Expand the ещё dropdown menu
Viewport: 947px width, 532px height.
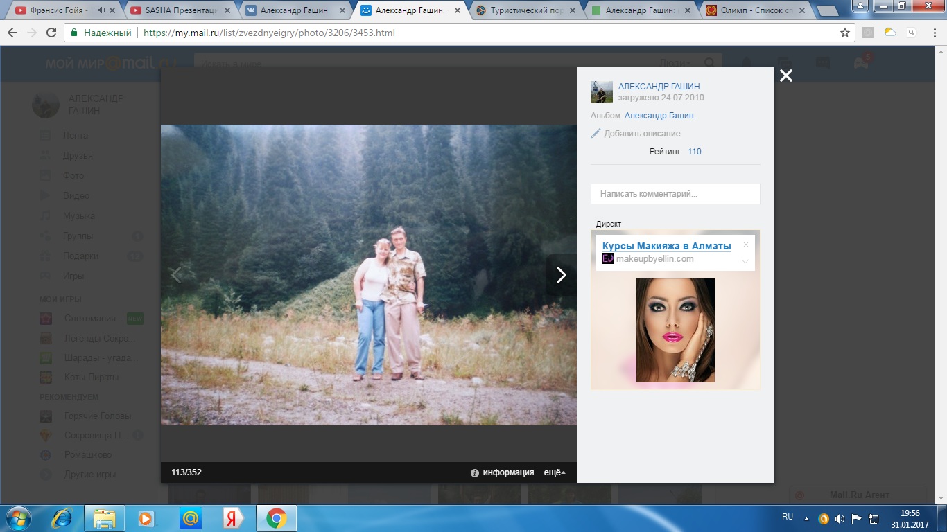pos(555,472)
